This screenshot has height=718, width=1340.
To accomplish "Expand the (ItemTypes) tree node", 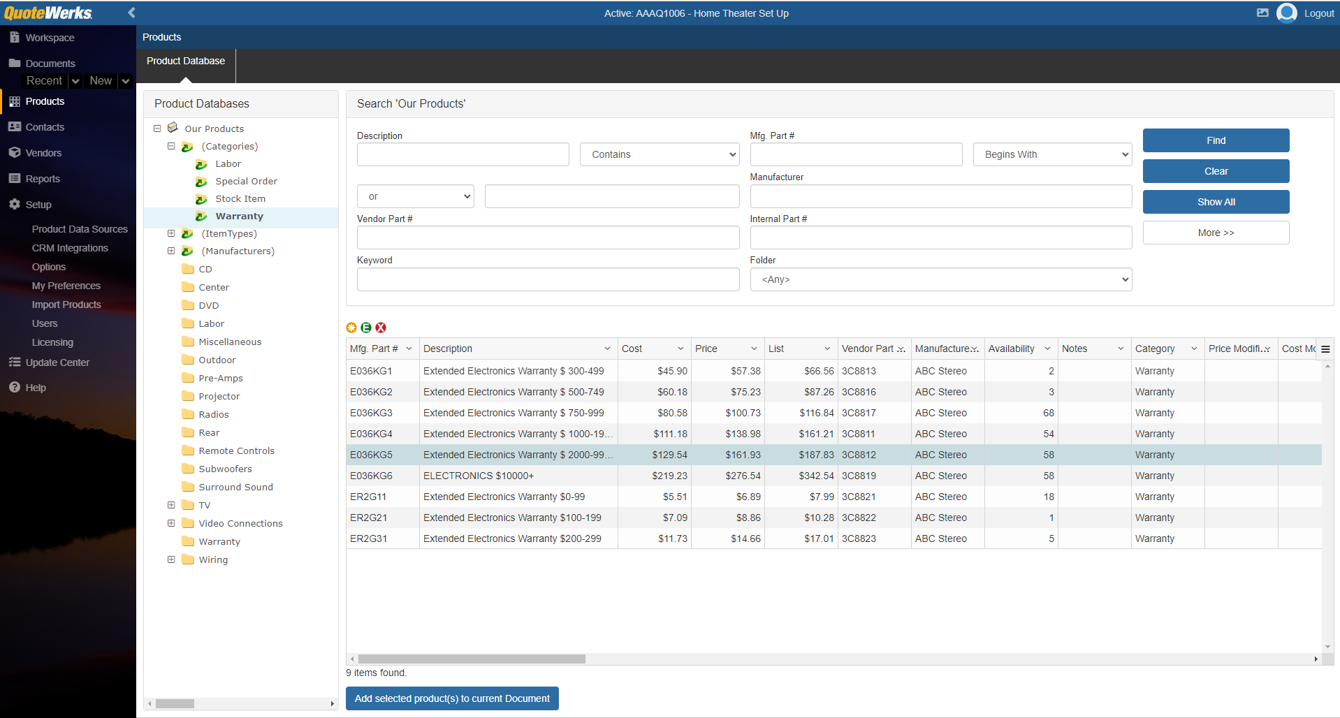I will click(x=171, y=233).
